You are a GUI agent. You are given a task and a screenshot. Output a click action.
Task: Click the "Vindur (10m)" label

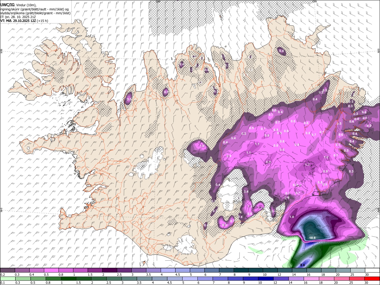click(26, 5)
